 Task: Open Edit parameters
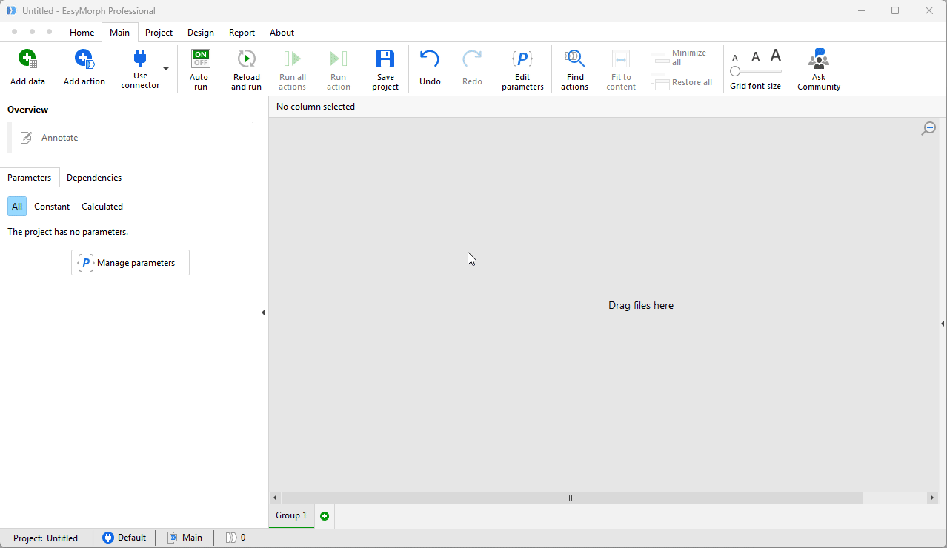tap(522, 70)
